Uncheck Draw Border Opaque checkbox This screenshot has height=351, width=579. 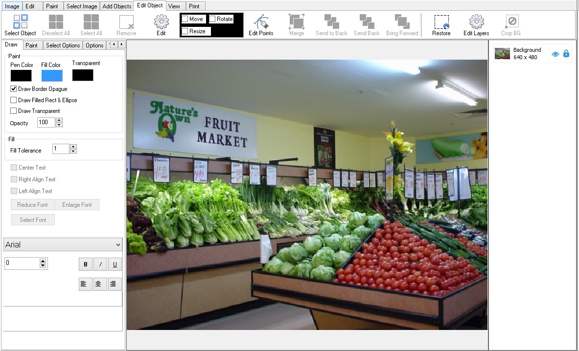pos(14,89)
